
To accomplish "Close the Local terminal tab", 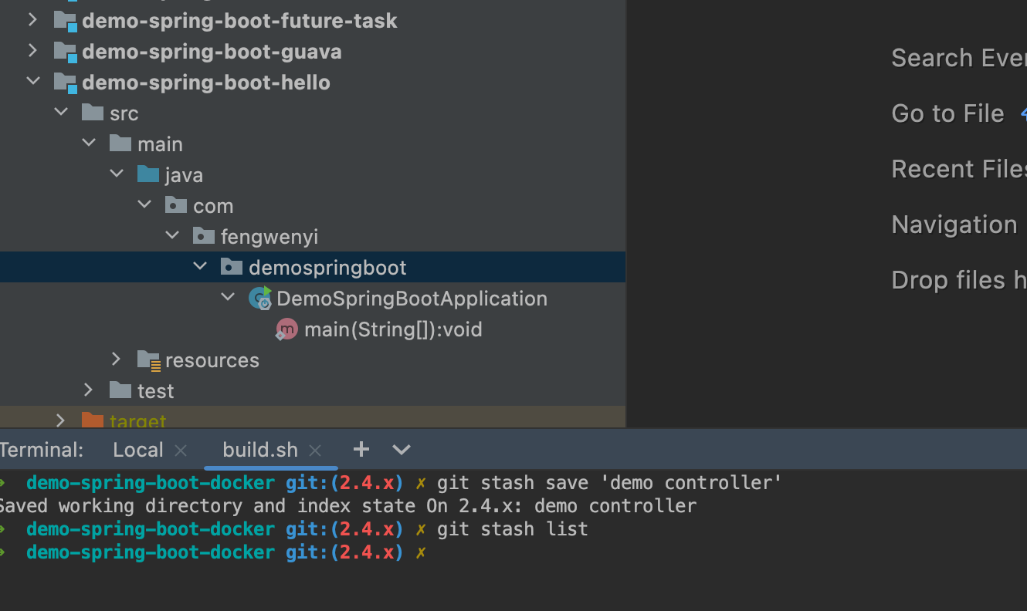I will coord(181,451).
